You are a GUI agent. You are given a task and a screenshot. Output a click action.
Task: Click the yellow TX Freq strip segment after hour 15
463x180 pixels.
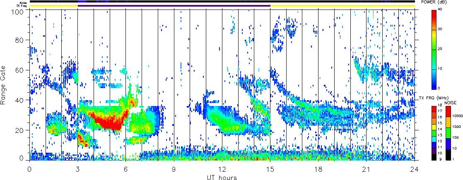pyautogui.click(x=342, y=6)
